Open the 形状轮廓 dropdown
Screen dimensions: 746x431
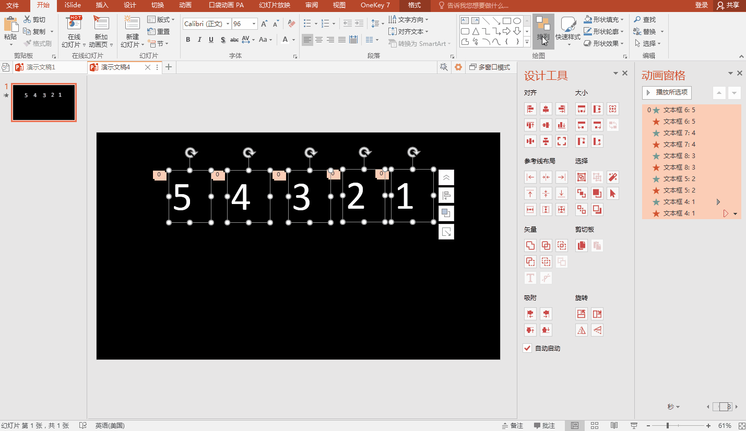pos(603,31)
